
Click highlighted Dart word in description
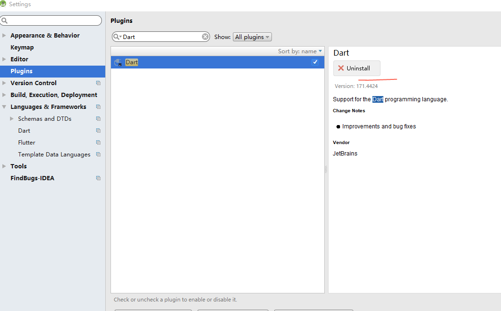[x=378, y=99]
